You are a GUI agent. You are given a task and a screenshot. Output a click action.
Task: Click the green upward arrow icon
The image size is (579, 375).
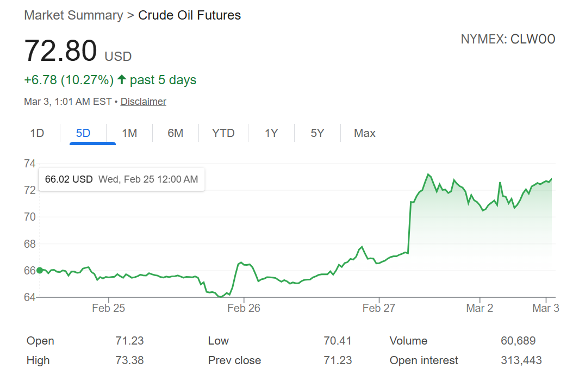click(x=122, y=80)
